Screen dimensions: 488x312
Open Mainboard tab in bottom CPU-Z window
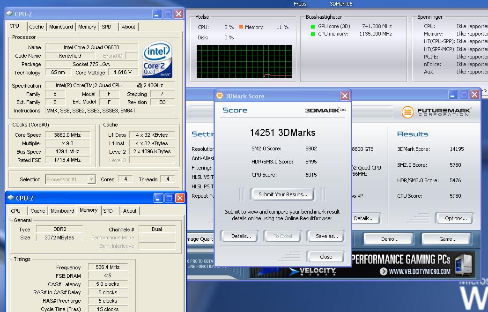point(62,211)
